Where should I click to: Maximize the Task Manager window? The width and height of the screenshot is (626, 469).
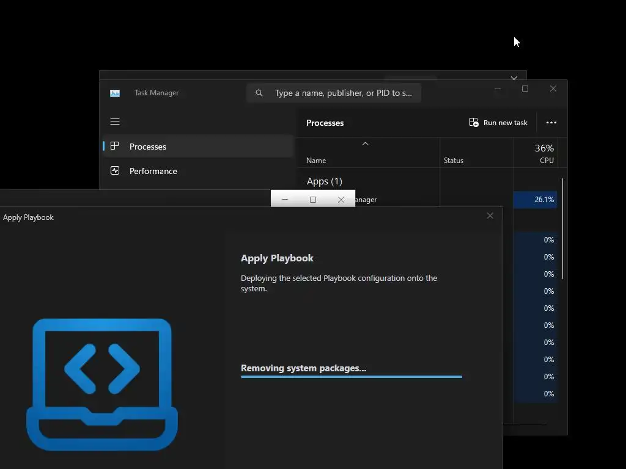click(525, 89)
